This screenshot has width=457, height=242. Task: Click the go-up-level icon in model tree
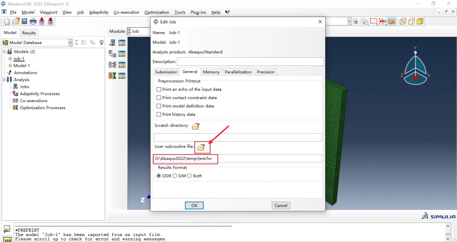coord(84,42)
